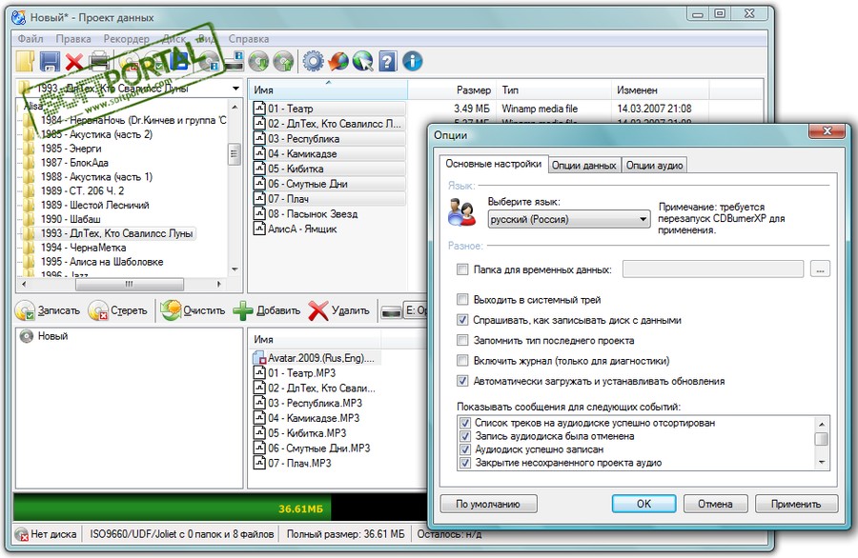858x558 pixels.
Task: Click the Avatar.2009 file icon in compilation
Action: click(258, 358)
